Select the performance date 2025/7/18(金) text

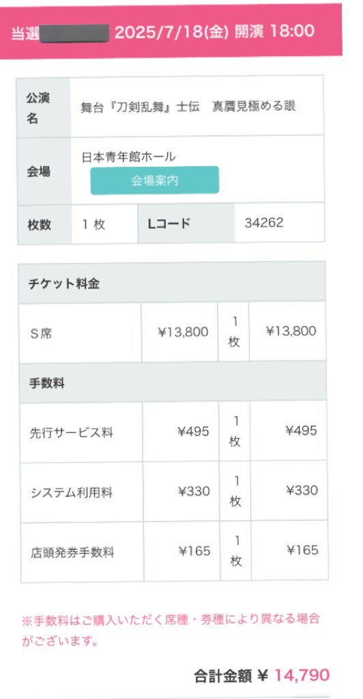tap(171, 32)
